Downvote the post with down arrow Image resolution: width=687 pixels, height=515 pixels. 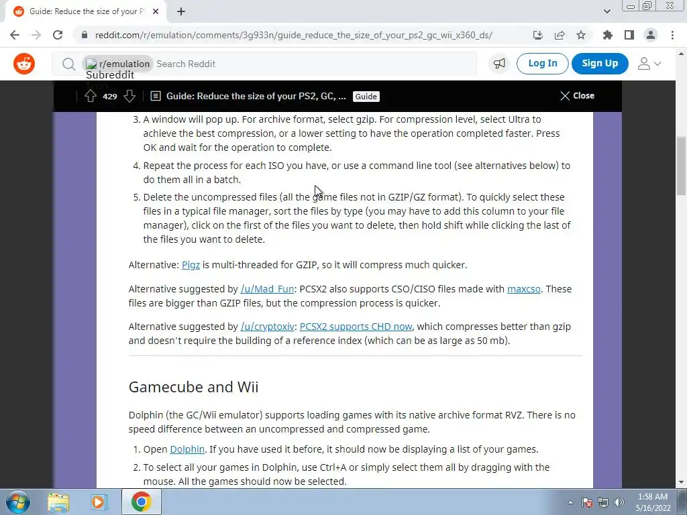pyautogui.click(x=129, y=96)
